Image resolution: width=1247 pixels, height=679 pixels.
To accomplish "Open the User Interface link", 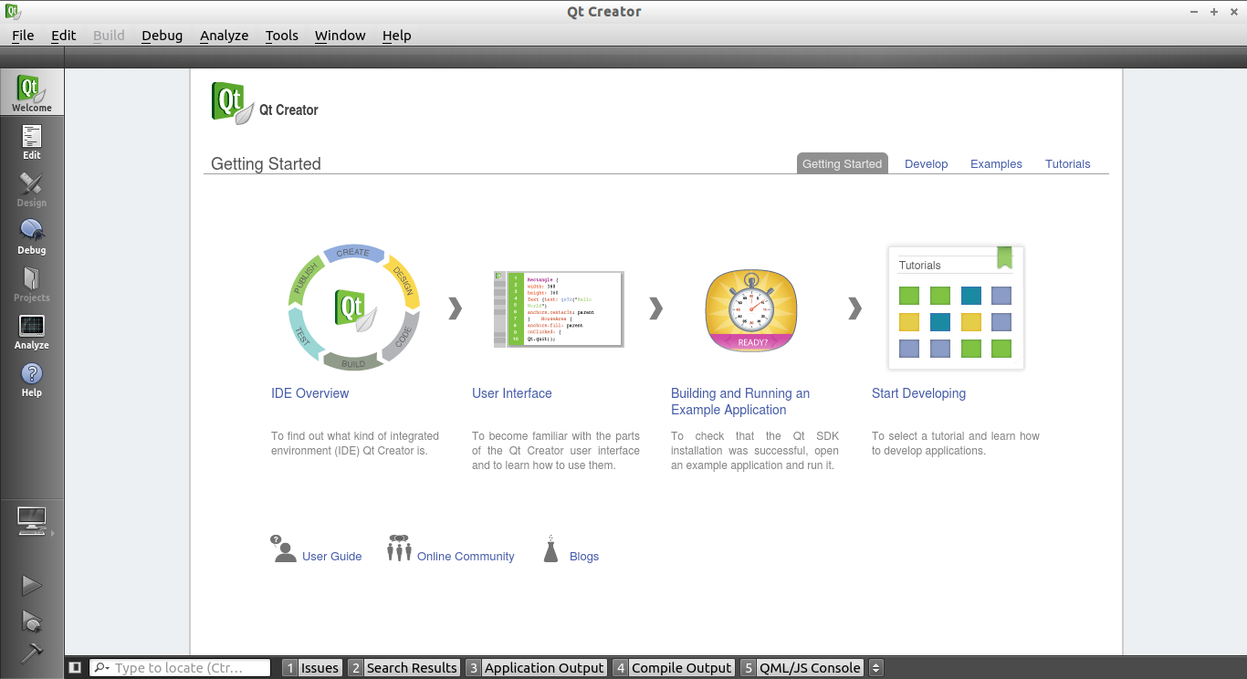I will [x=512, y=393].
